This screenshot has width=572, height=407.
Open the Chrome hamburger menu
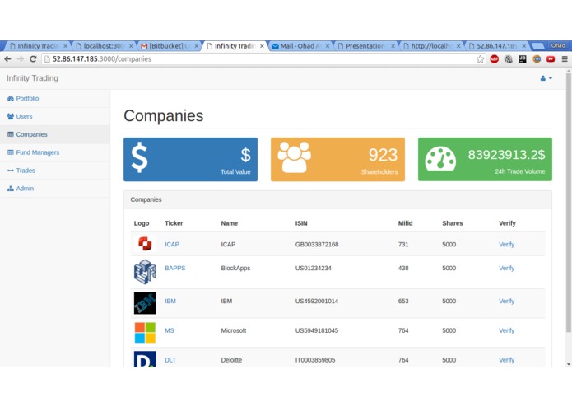565,58
